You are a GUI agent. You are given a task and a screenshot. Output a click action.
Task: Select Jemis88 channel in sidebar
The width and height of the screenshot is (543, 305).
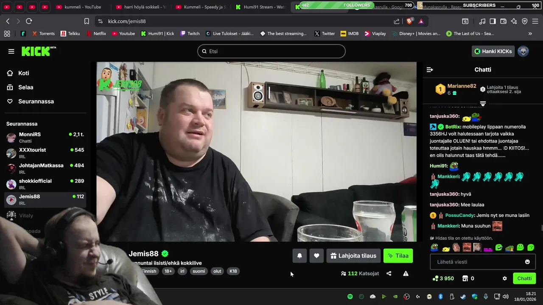pos(45,200)
